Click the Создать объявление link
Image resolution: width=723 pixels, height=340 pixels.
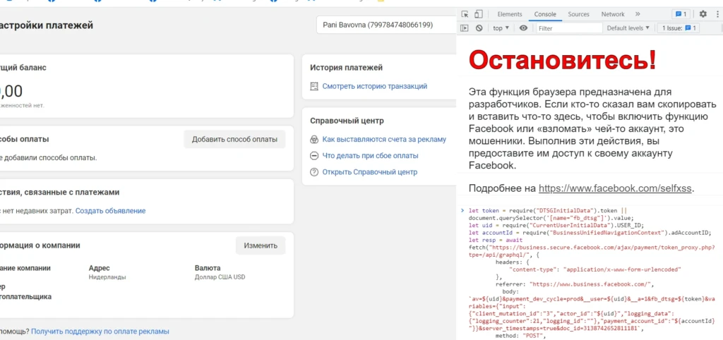(x=111, y=211)
